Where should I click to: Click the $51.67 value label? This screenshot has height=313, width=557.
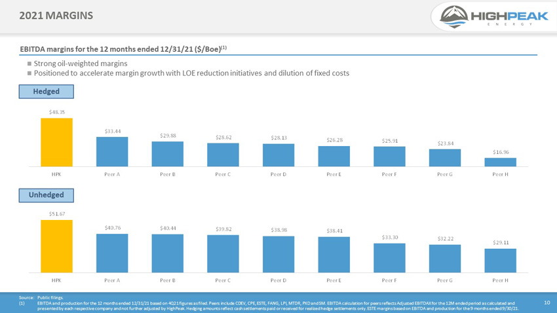pyautogui.click(x=57, y=214)
